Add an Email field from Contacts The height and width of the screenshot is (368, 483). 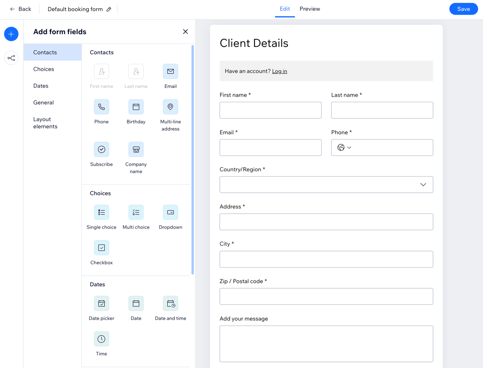tap(170, 71)
